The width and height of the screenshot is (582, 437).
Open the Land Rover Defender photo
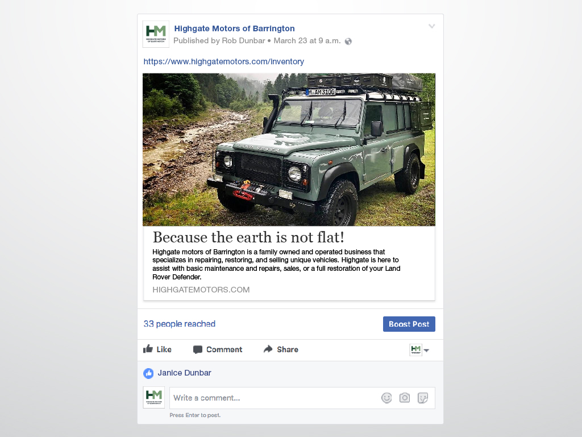[289, 150]
